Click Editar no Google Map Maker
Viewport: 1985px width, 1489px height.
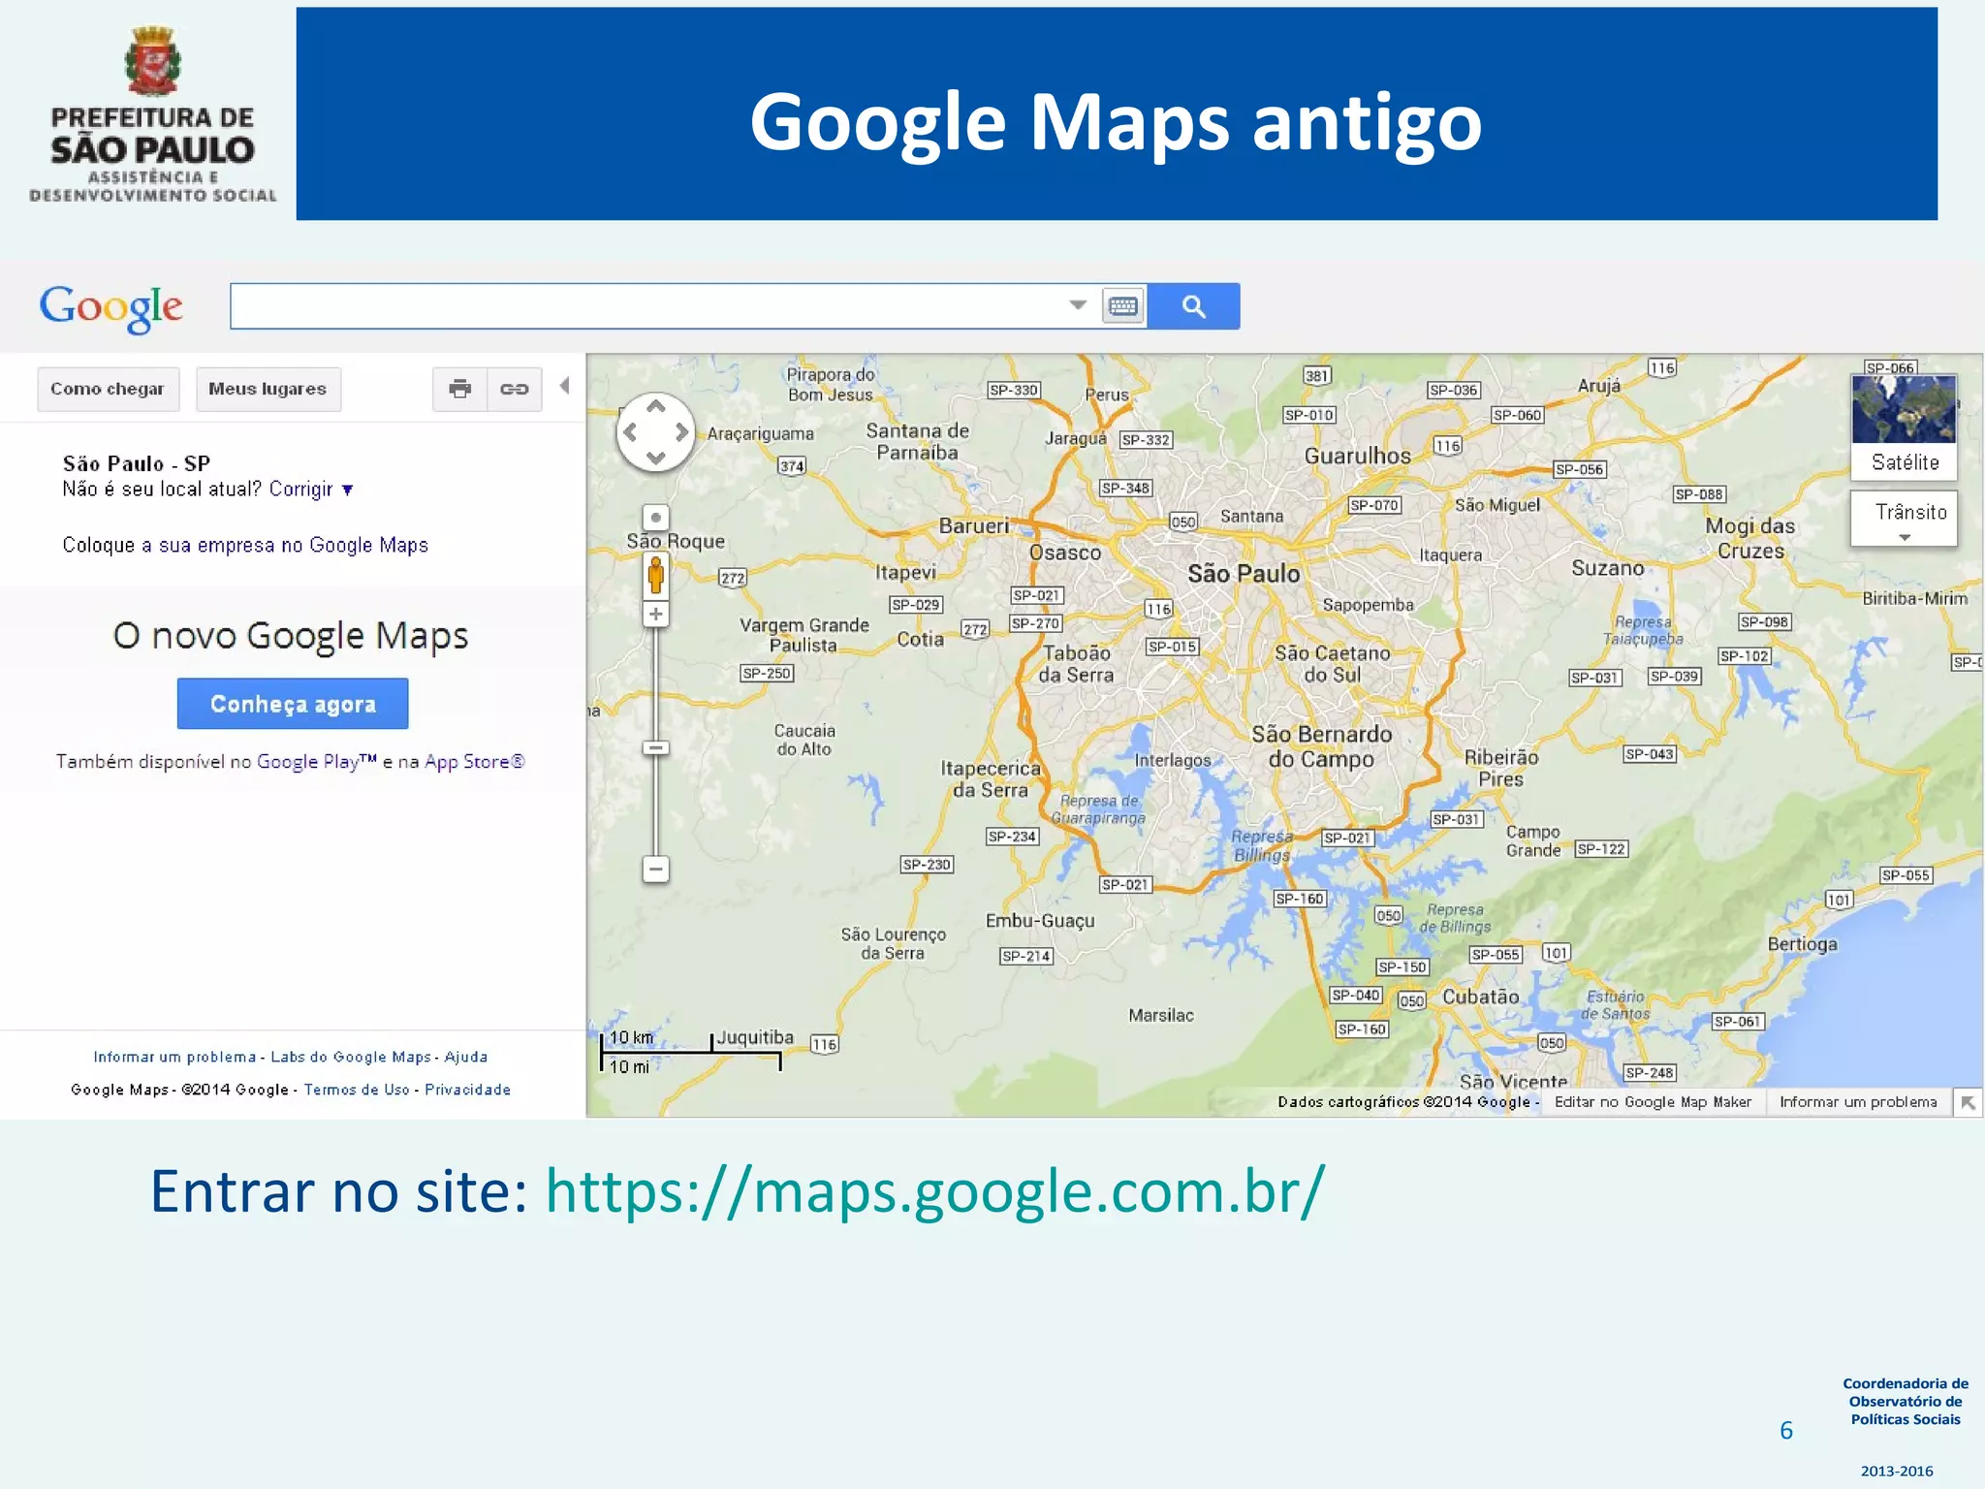point(1653,1102)
